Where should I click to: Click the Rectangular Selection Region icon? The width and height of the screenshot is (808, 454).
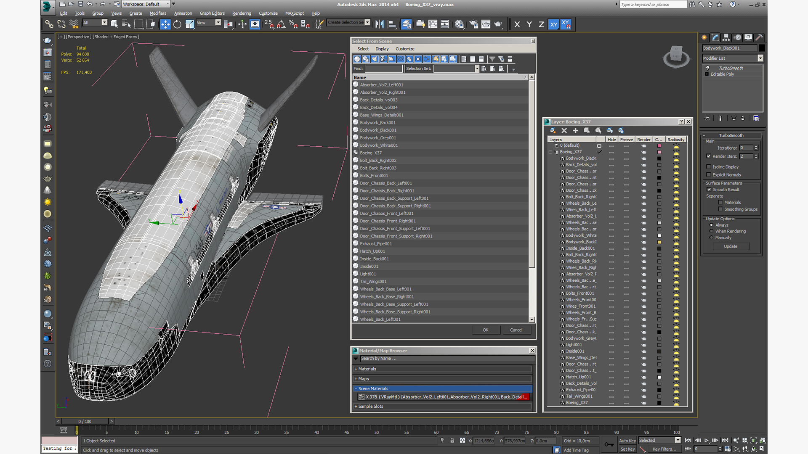(x=138, y=24)
